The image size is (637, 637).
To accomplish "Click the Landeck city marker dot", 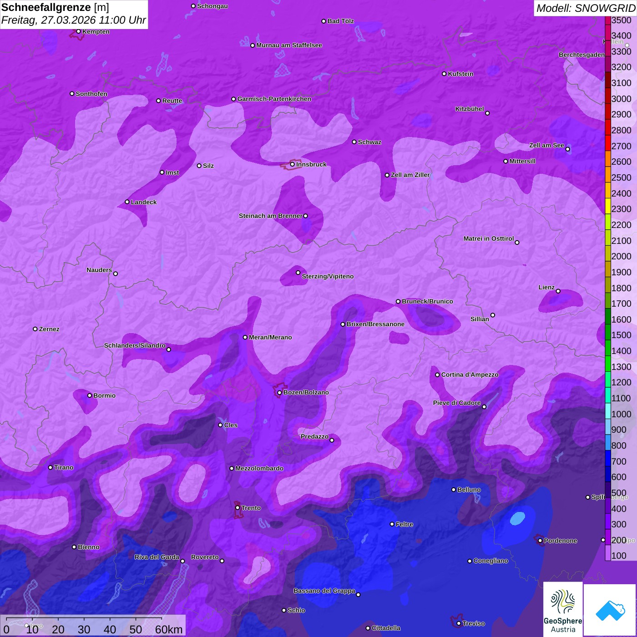I will (127, 202).
